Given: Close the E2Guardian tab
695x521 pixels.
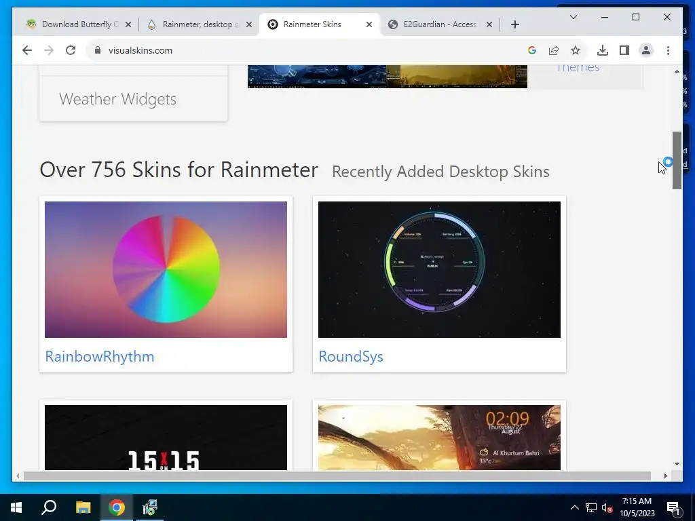Looking at the screenshot, I should [x=489, y=24].
